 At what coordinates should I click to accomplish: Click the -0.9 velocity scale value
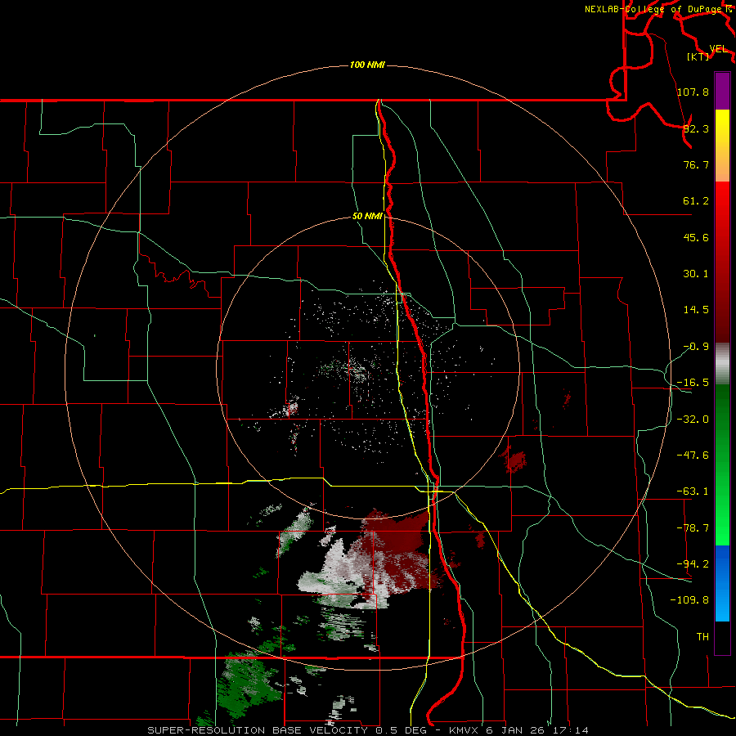click(x=696, y=346)
